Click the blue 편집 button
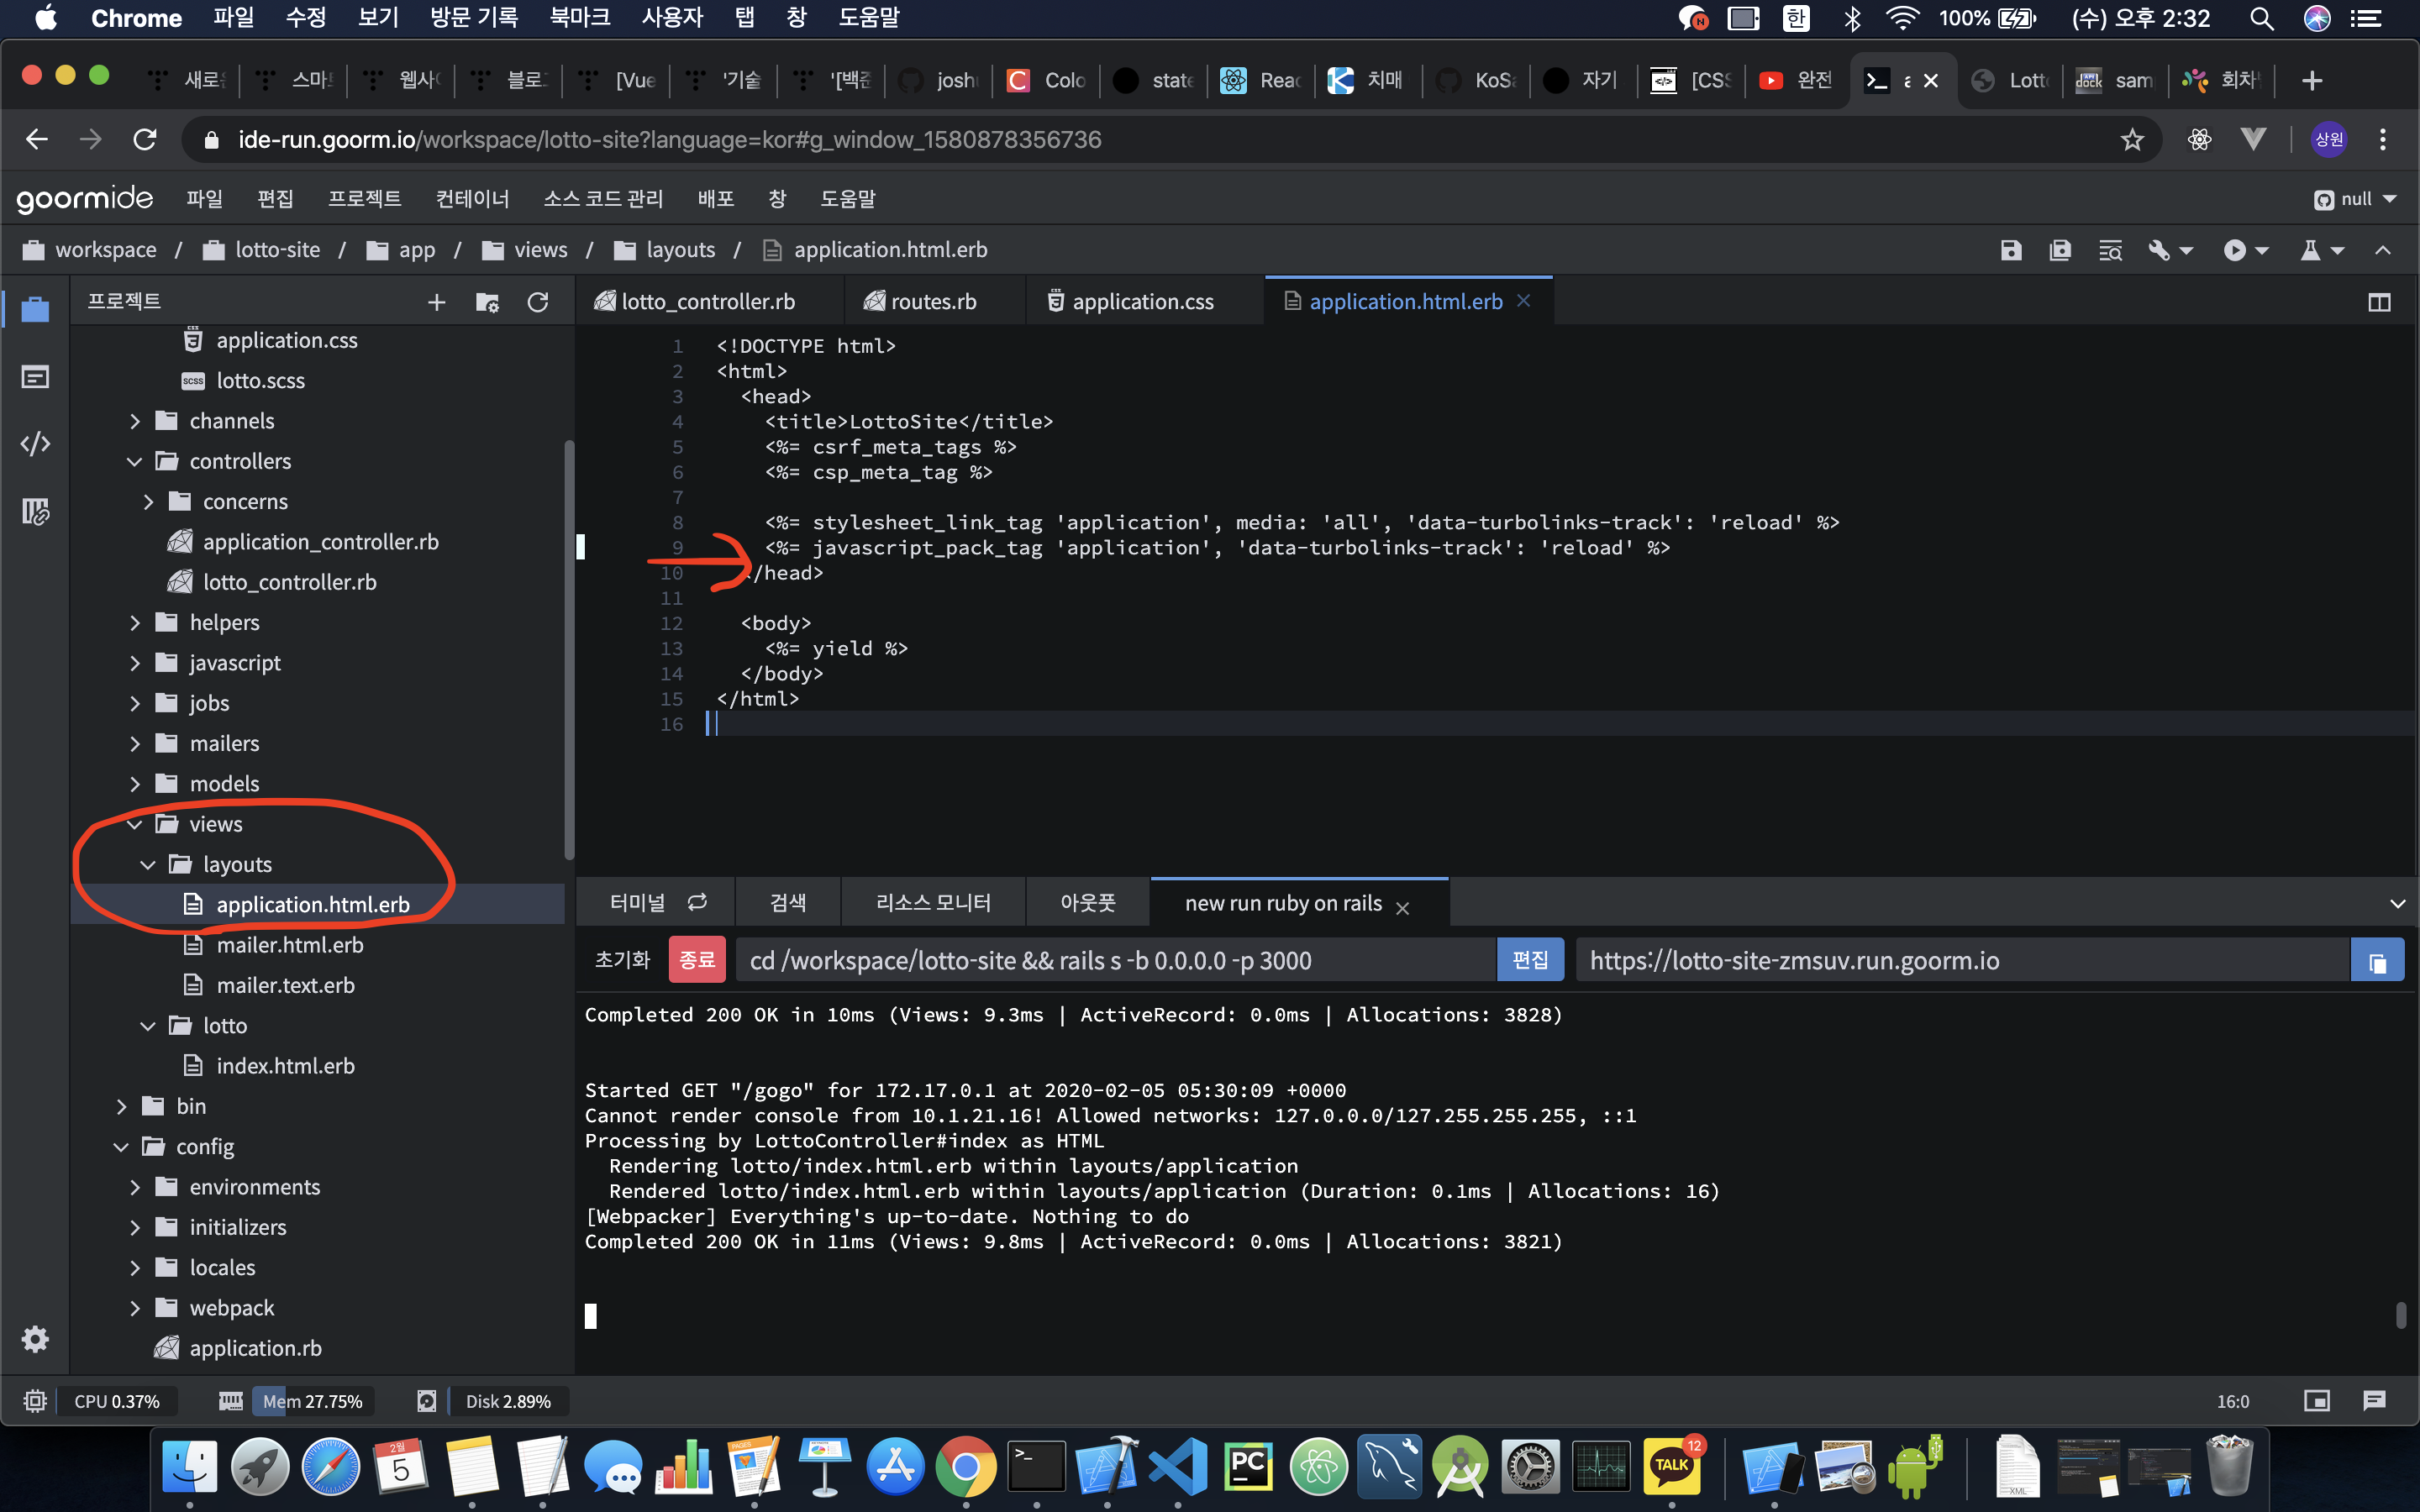This screenshot has width=2420, height=1512. click(1529, 961)
